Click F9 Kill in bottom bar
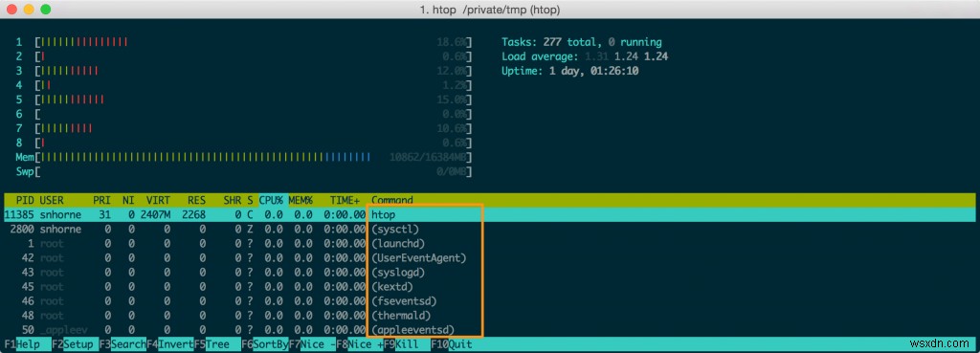The image size is (980, 353). coord(407,344)
